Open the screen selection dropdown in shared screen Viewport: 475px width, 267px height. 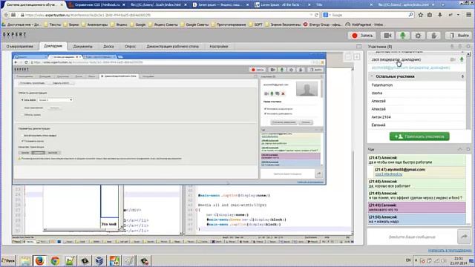point(55,100)
